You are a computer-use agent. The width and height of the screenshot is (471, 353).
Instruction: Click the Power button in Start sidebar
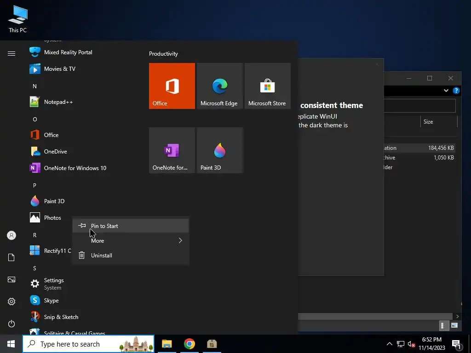[11, 324]
